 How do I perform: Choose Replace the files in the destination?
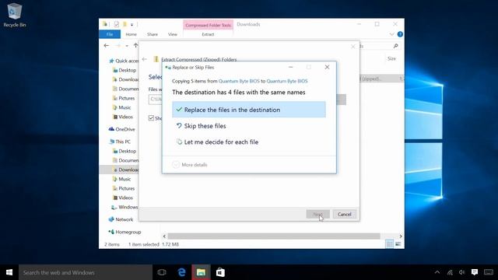tap(249, 110)
